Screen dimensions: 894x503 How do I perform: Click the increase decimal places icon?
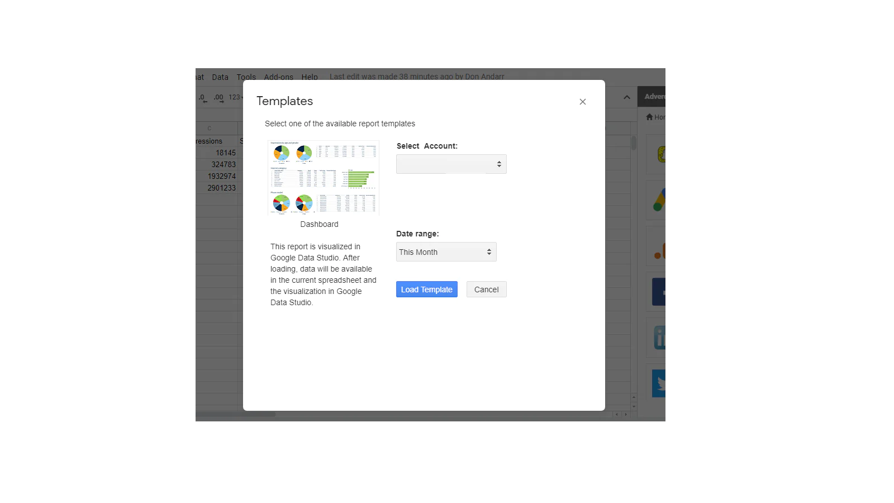pyautogui.click(x=218, y=98)
